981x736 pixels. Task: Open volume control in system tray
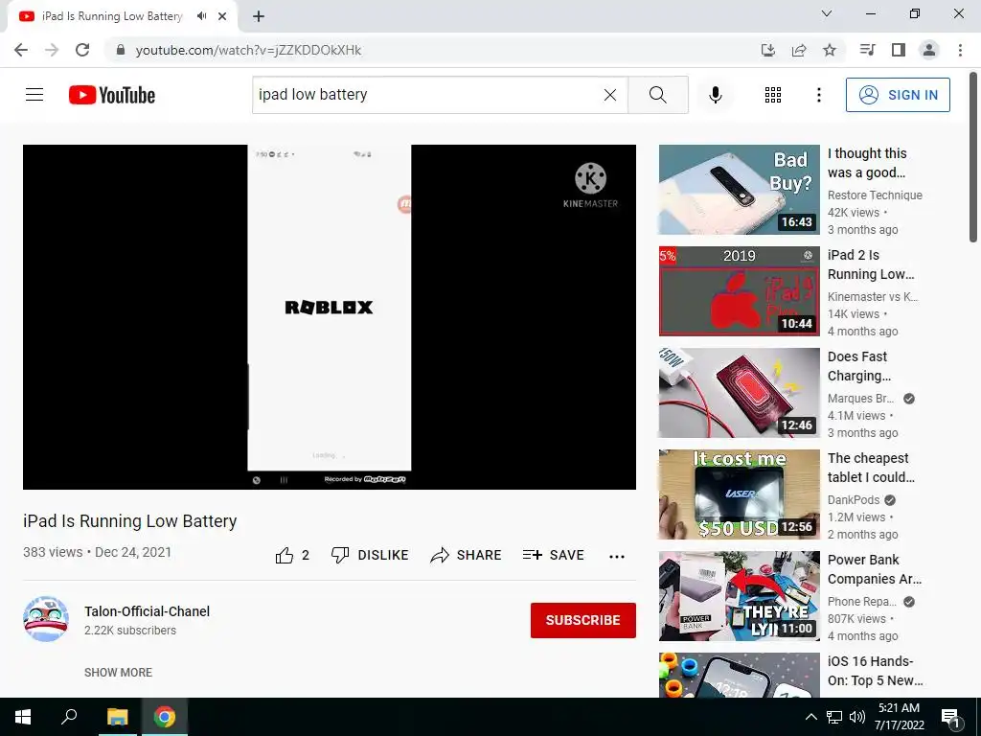click(x=857, y=717)
